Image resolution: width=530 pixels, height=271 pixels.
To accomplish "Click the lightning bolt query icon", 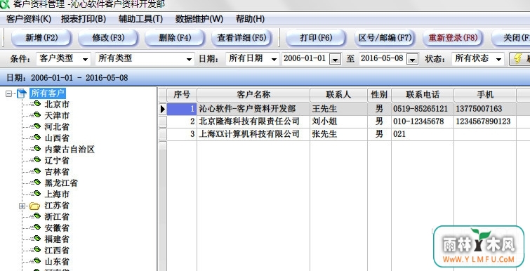I will tap(517, 59).
